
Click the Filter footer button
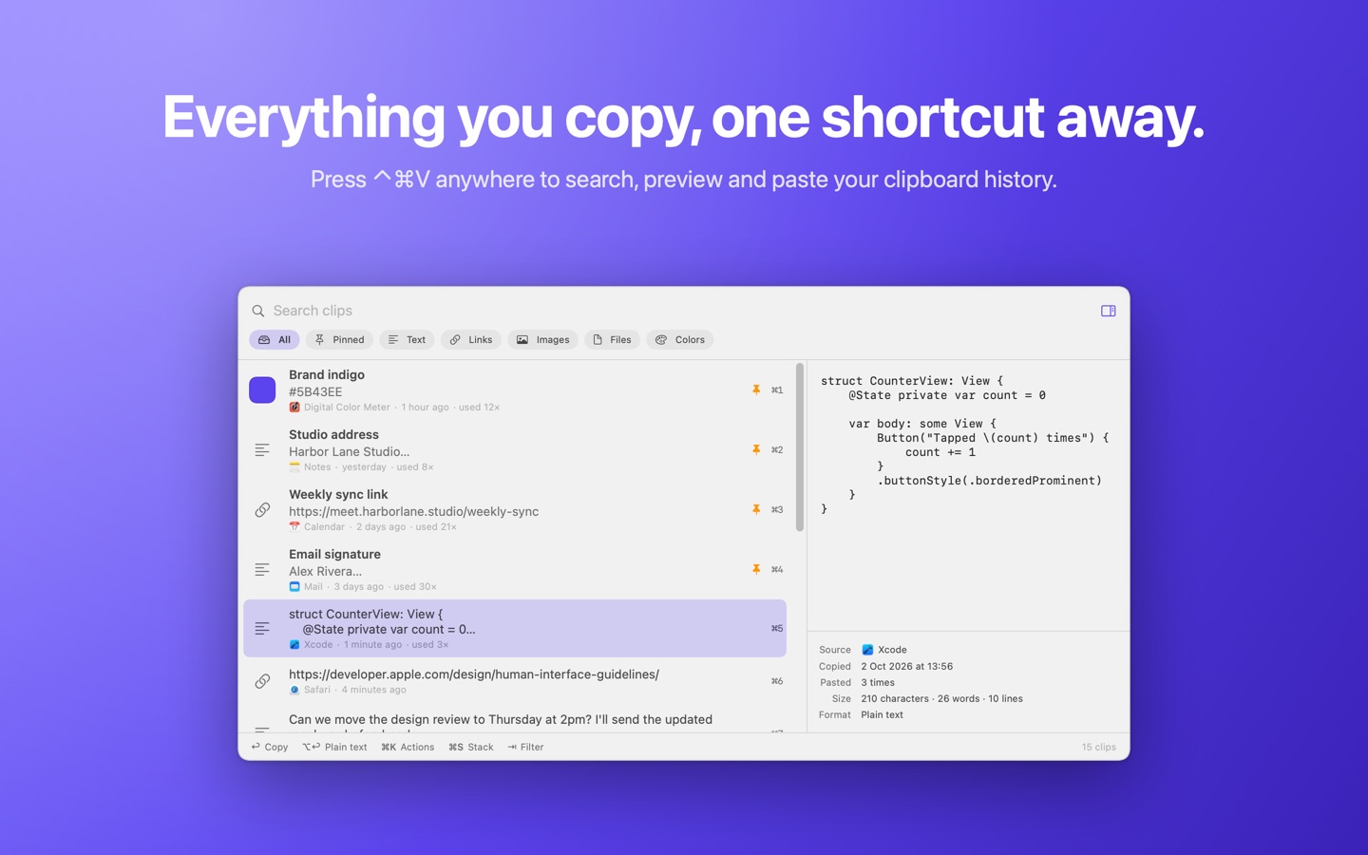(x=525, y=747)
